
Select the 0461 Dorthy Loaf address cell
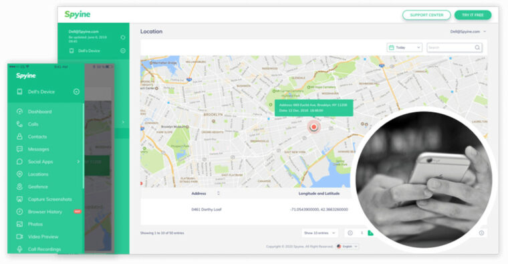click(206, 210)
